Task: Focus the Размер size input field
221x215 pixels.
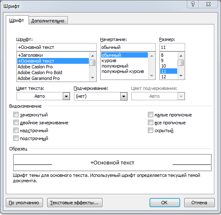Action: pos(172,47)
